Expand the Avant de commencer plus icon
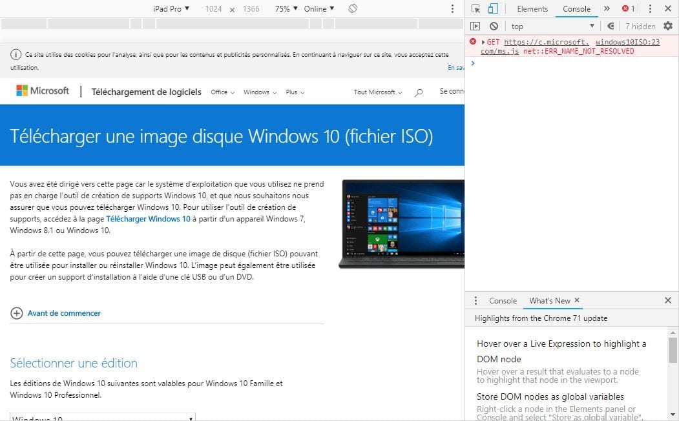Screen dimensions: 679x421 (16, 313)
